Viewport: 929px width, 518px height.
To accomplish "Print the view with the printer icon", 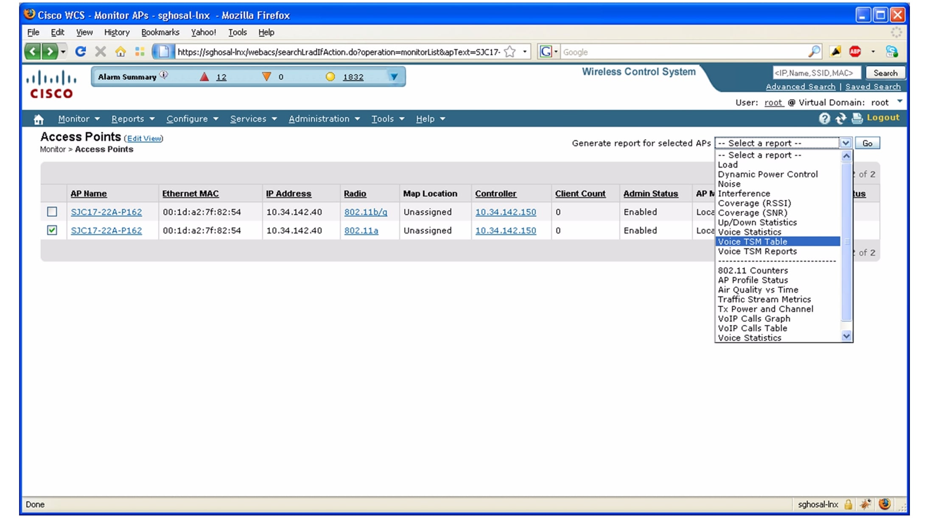I will click(857, 119).
